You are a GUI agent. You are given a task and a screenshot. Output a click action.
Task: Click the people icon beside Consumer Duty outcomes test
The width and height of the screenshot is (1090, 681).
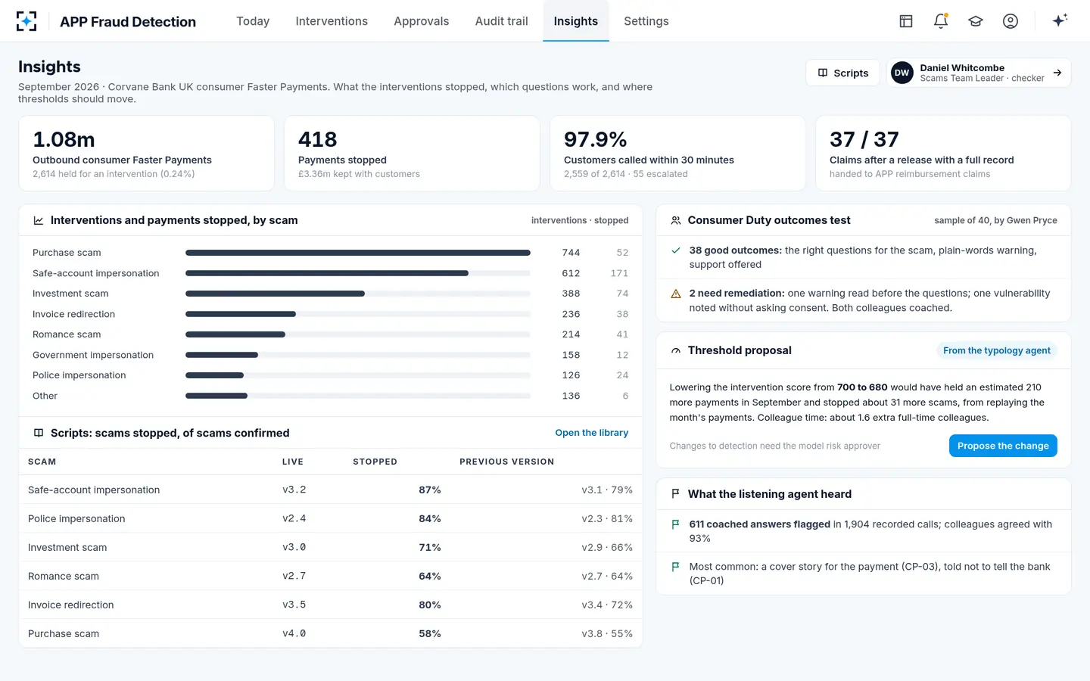(676, 220)
